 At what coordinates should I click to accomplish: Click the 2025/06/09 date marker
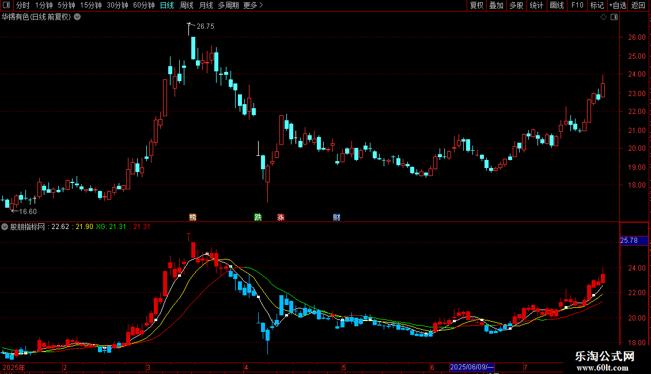pyautogui.click(x=472, y=367)
